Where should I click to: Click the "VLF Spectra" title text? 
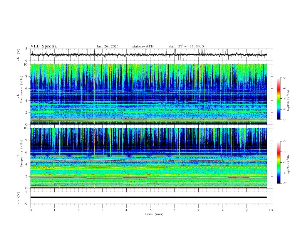(x=44, y=46)
